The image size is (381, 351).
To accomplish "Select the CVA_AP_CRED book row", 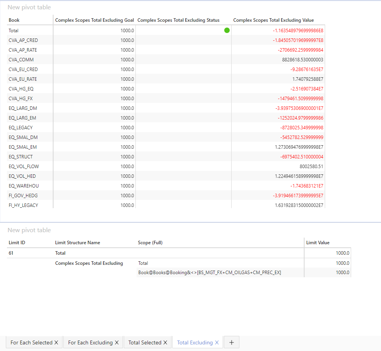I will tap(23, 40).
